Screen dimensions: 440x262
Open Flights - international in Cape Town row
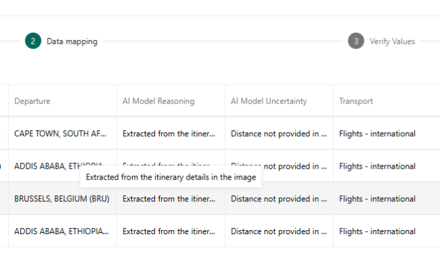(377, 133)
